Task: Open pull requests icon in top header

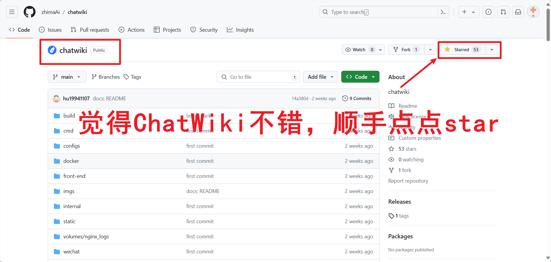Action: 503,12
